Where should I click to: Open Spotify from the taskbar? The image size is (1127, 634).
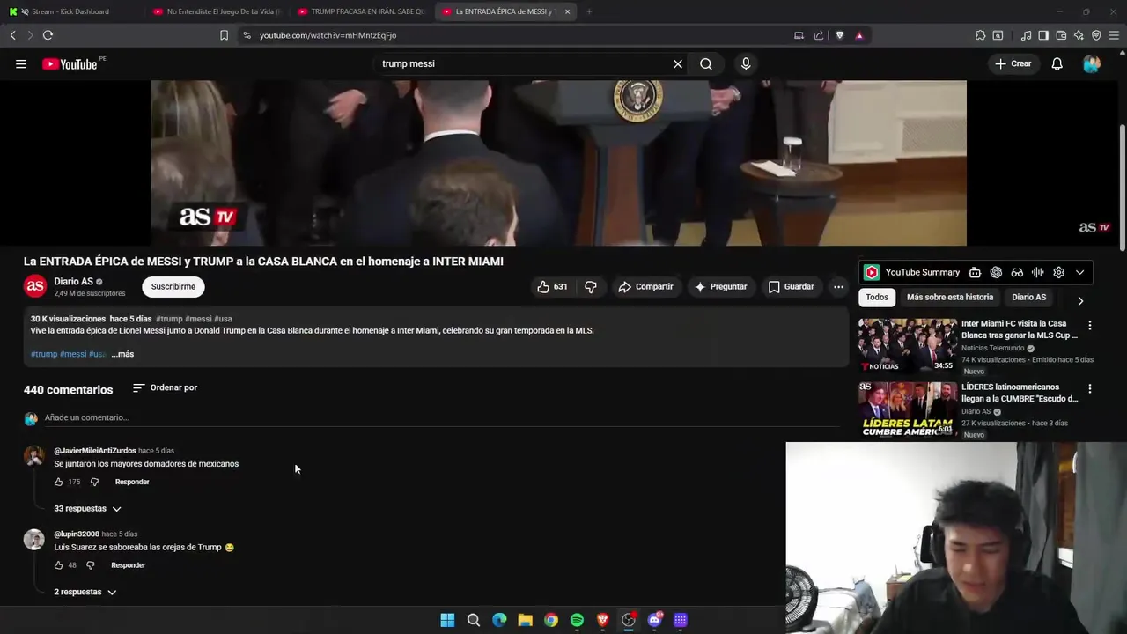pos(577,620)
